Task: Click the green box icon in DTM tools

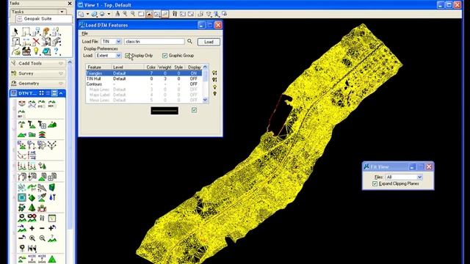Action: coord(52,188)
